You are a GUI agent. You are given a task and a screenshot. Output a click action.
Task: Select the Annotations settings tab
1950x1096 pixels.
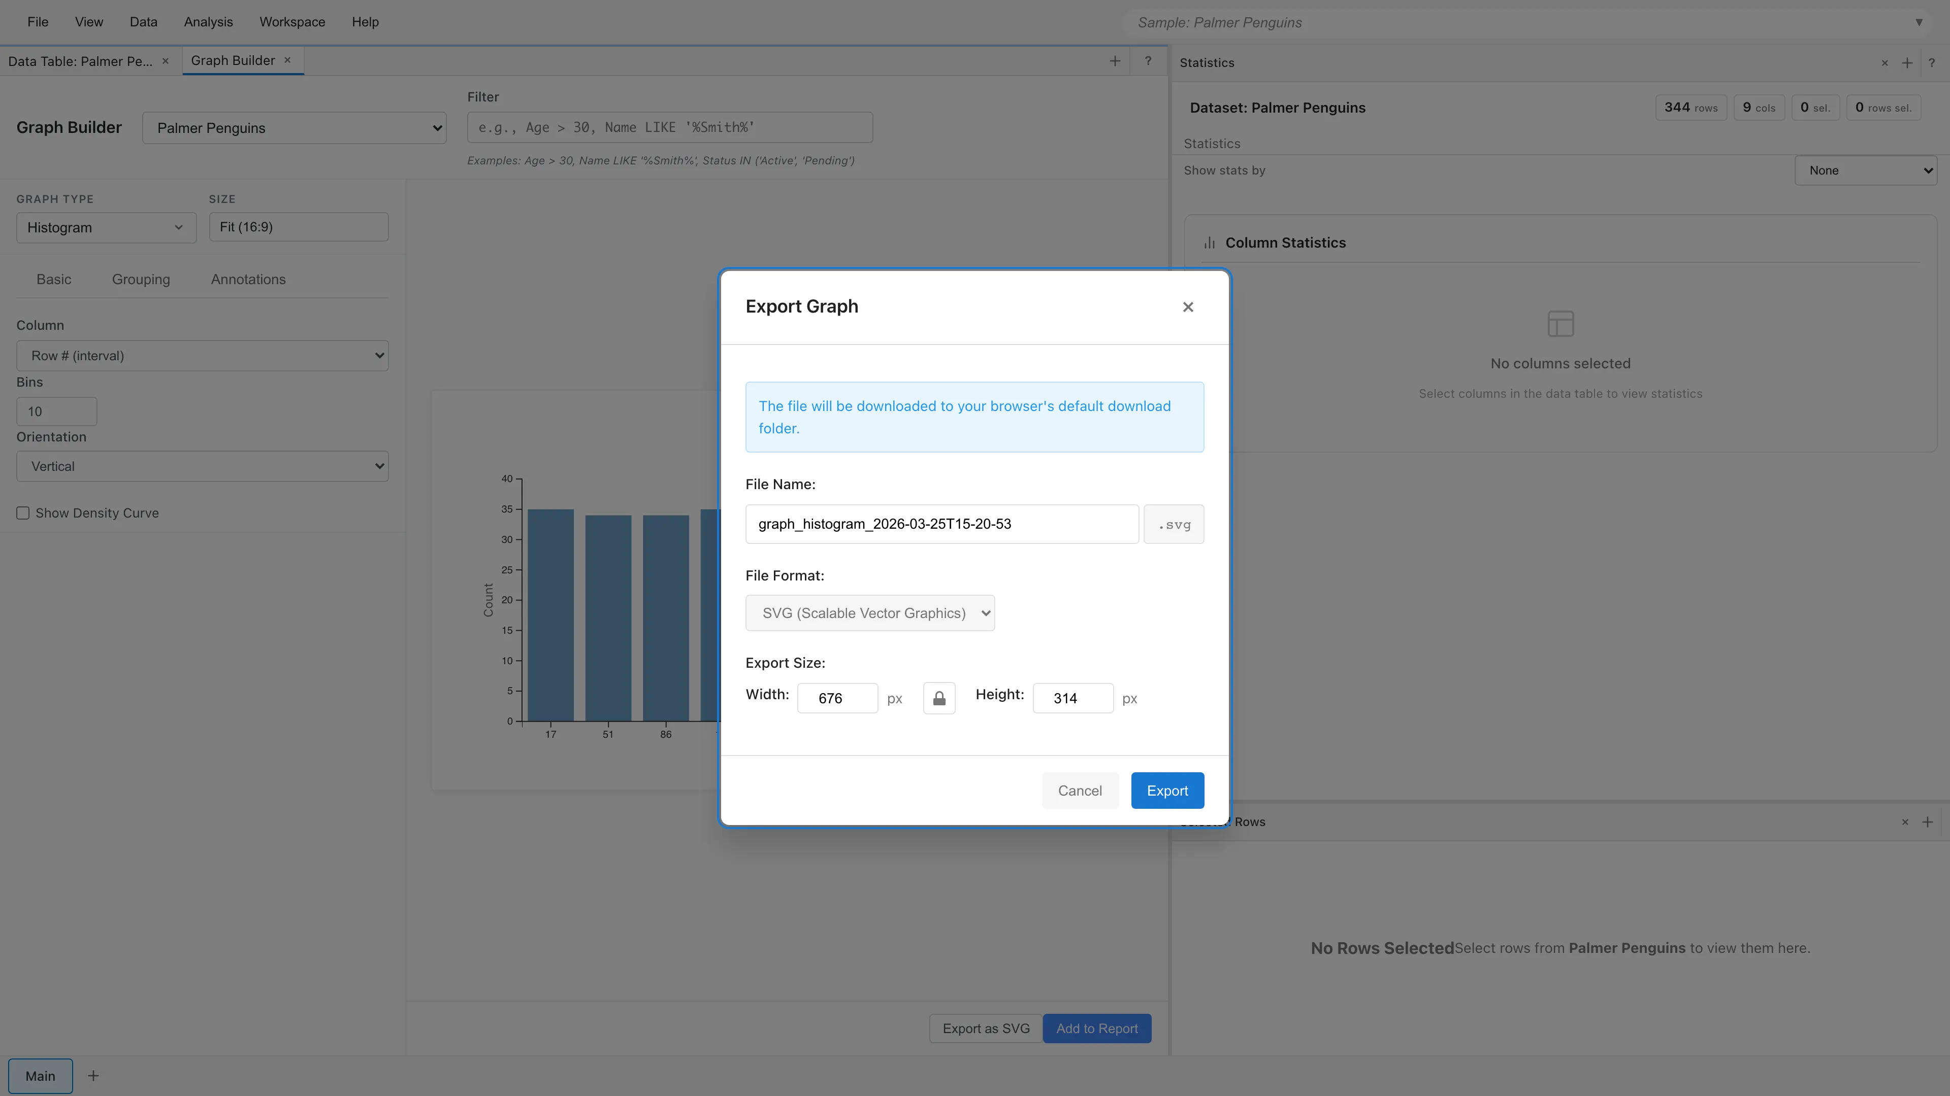tap(248, 279)
